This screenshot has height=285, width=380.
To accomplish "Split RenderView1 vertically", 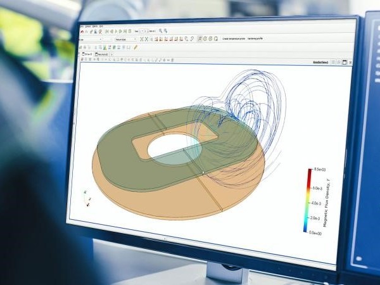I will [339, 62].
